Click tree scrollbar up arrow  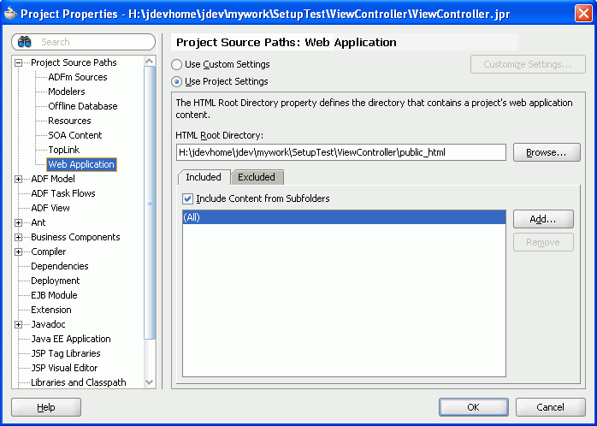pos(149,61)
